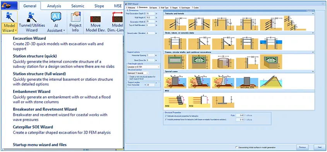Launch the Embankment Wizard menu entry
Viewport: 327px width, 152px height.
click(x=62, y=97)
